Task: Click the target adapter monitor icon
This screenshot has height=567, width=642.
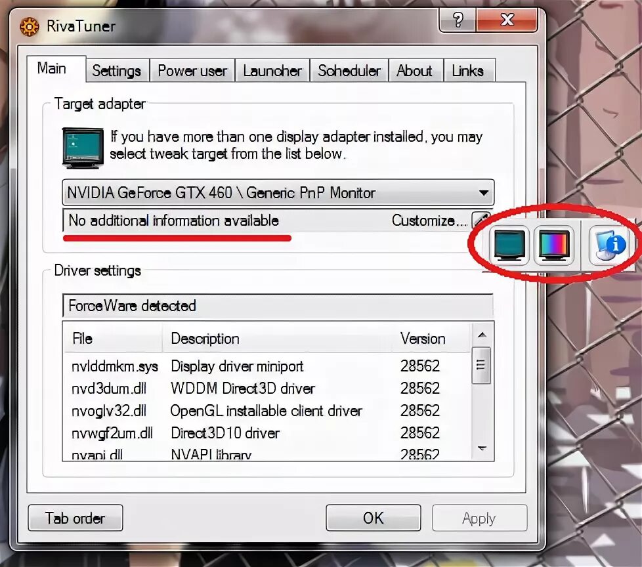Action: tap(83, 148)
